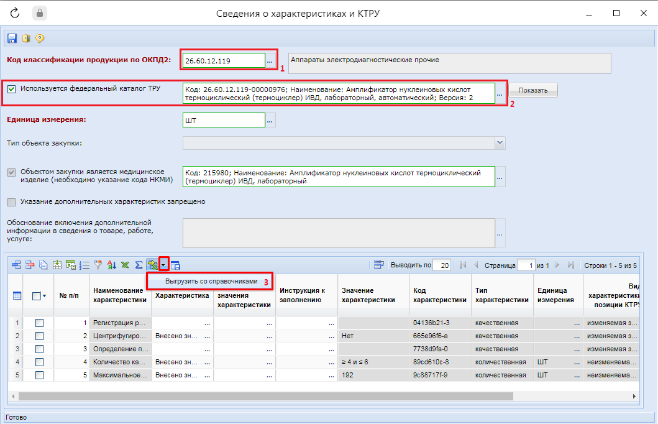Screen dimensions: 658x424
Task: Click the Save floppy disk icon
Action: click(x=12, y=39)
